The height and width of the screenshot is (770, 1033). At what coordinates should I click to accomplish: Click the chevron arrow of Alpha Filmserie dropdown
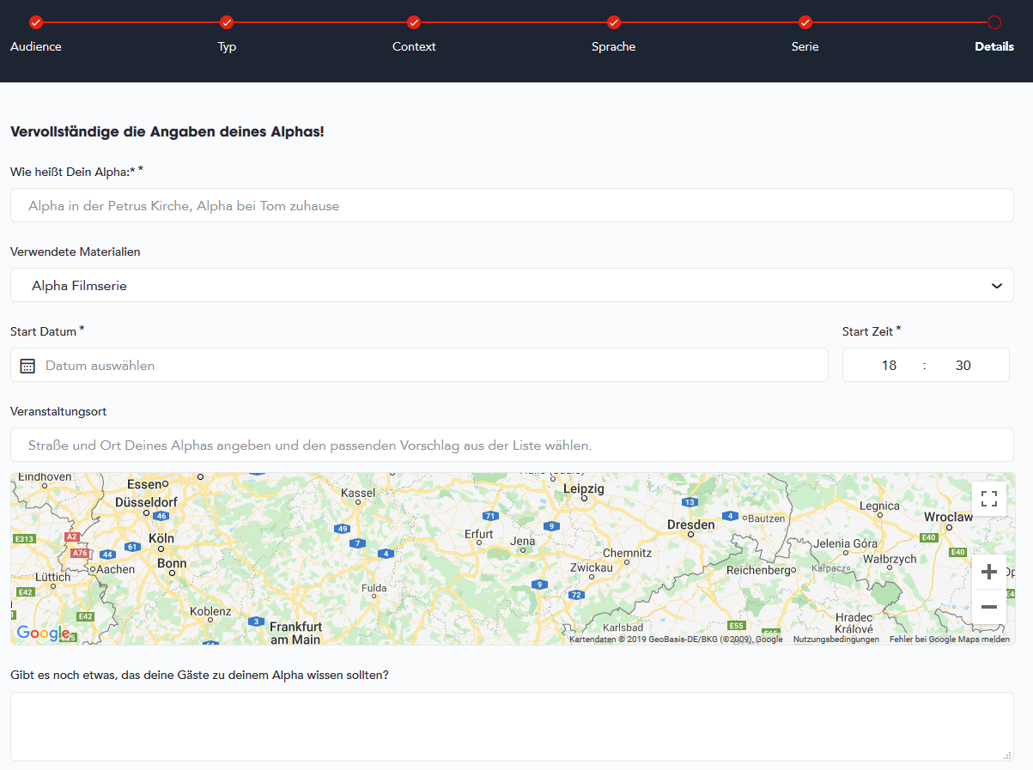(x=996, y=286)
